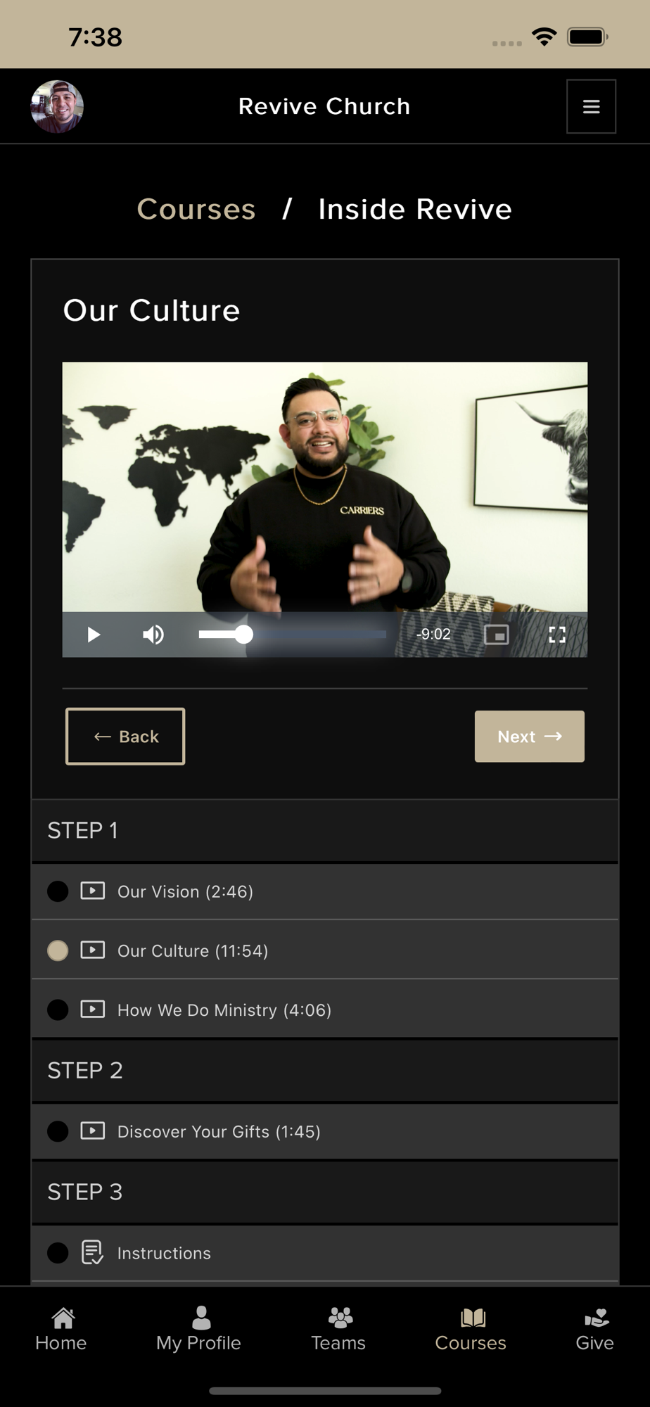Tap the user profile avatar photo
Image resolution: width=650 pixels, height=1407 pixels.
tap(57, 106)
